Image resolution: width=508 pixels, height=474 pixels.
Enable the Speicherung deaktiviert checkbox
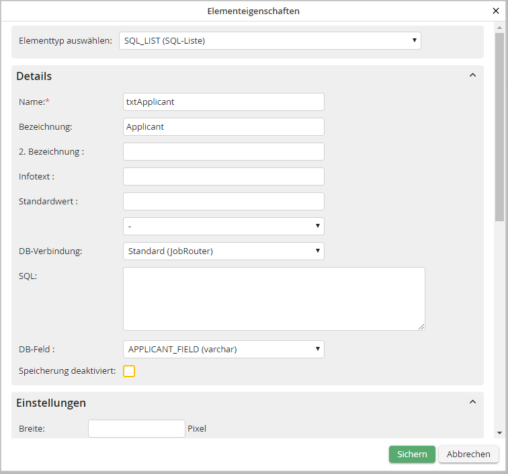[x=129, y=371]
